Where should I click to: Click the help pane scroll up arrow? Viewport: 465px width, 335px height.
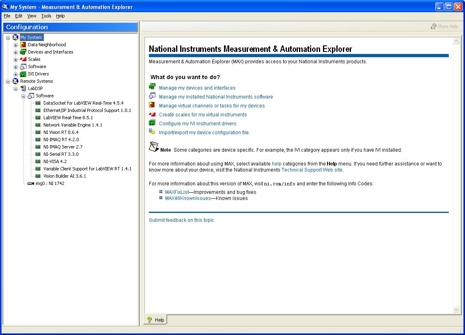click(x=456, y=41)
